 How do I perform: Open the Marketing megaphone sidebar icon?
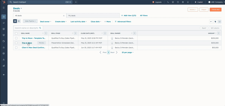[x=4, y=23]
